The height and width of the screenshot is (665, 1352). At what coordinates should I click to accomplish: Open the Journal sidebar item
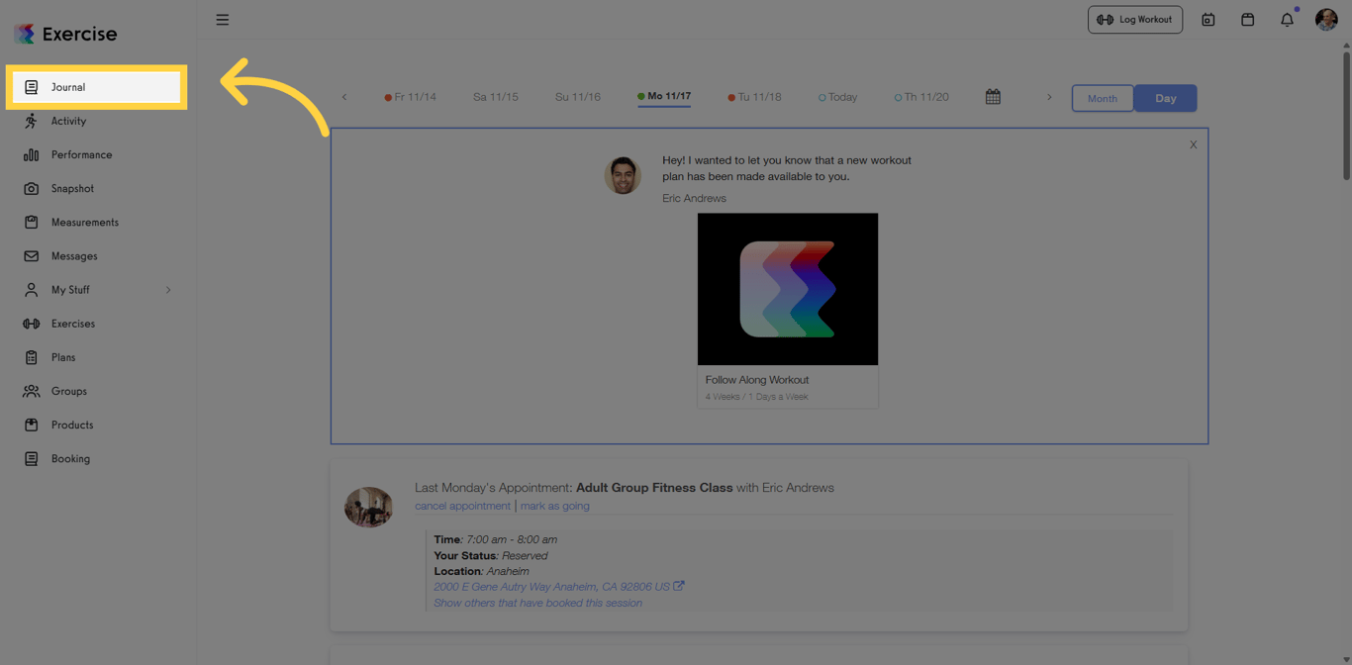pyautogui.click(x=97, y=87)
